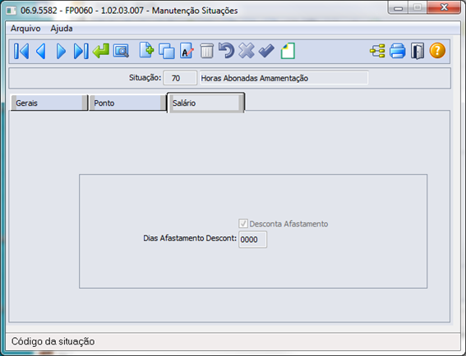Maximize the Manutenção Situações window

[x=418, y=7]
